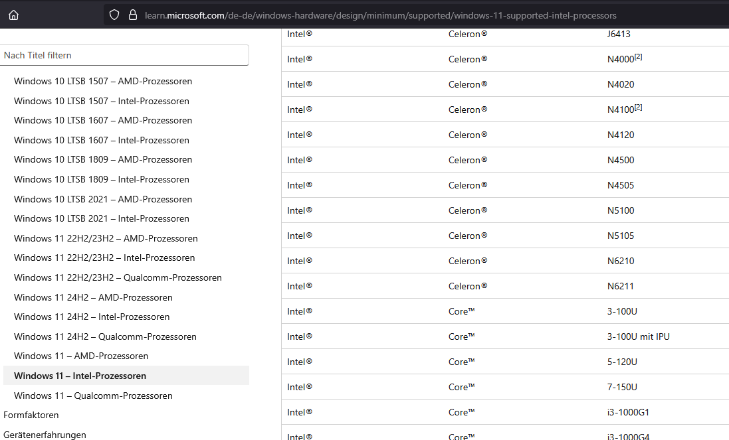This screenshot has height=440, width=729.
Task: Open Windows 11 22H2/23H2 – AMD-Prozessoren
Action: click(x=106, y=238)
